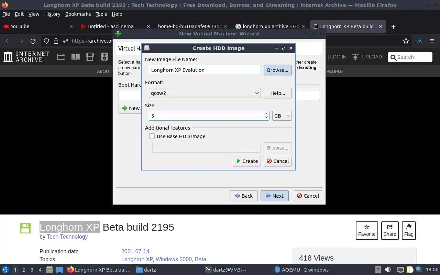Open the View menu in Firefox

34,14
